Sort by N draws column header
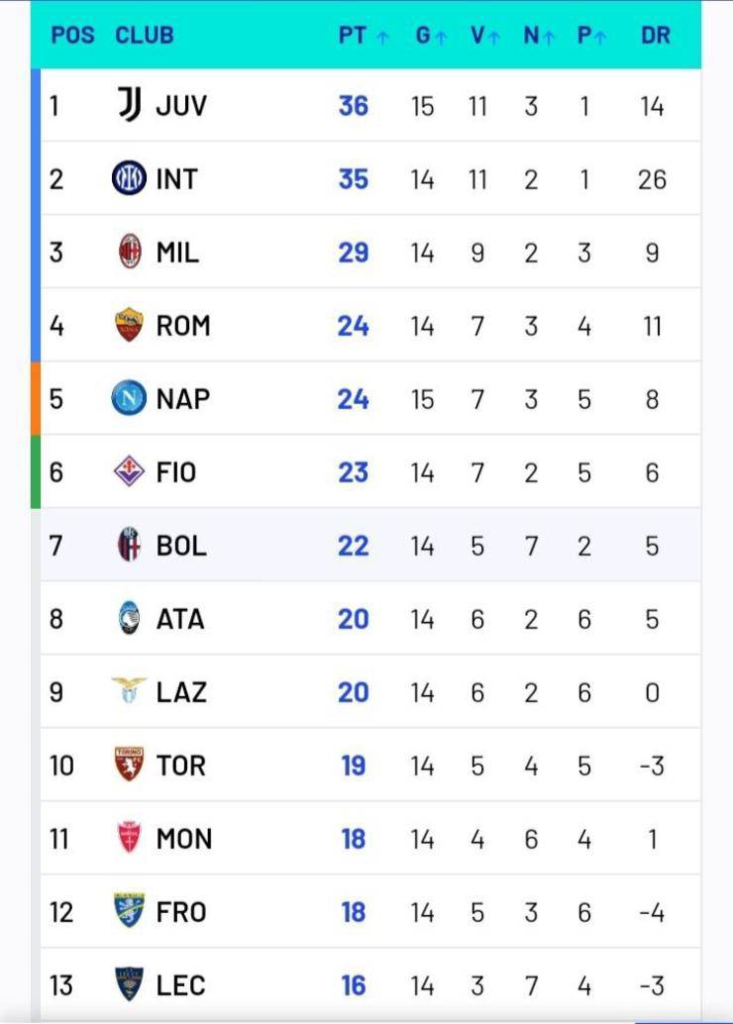Screen dimensions: 733x1024 539,36
